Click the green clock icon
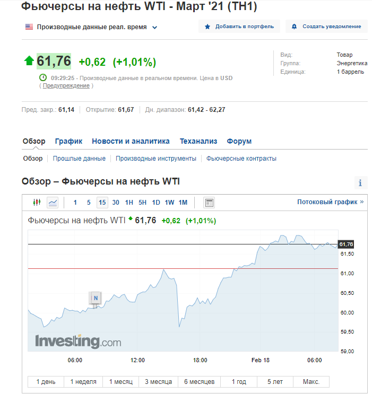The height and width of the screenshot is (394, 372). 43,78
